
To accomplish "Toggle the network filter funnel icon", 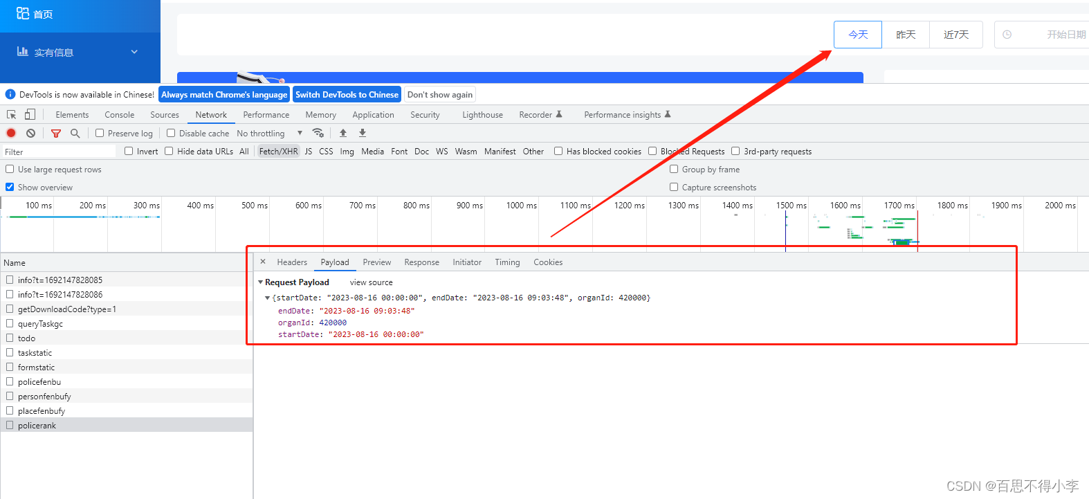I will 56,133.
